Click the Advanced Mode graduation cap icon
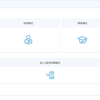Image resolution: width=100 pixels, height=100 pixels. (82, 40)
